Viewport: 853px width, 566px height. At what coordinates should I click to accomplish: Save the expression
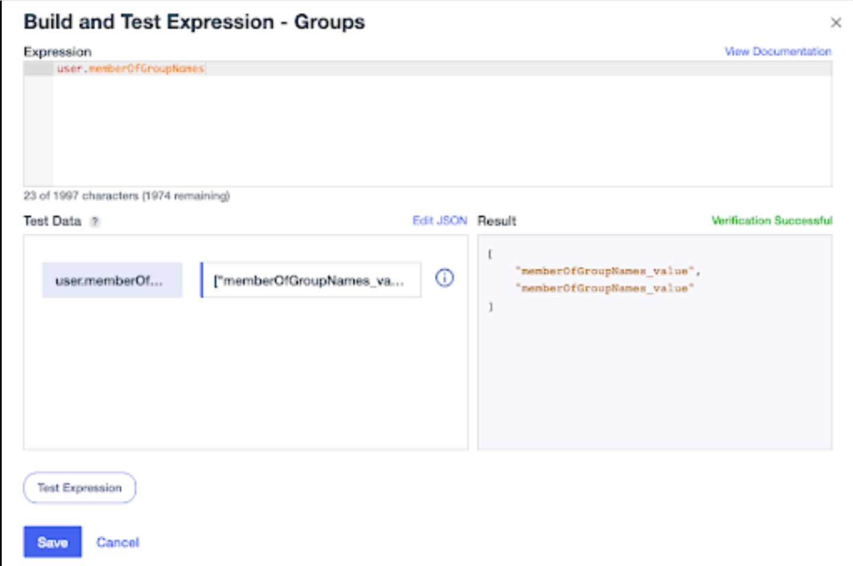pos(52,542)
